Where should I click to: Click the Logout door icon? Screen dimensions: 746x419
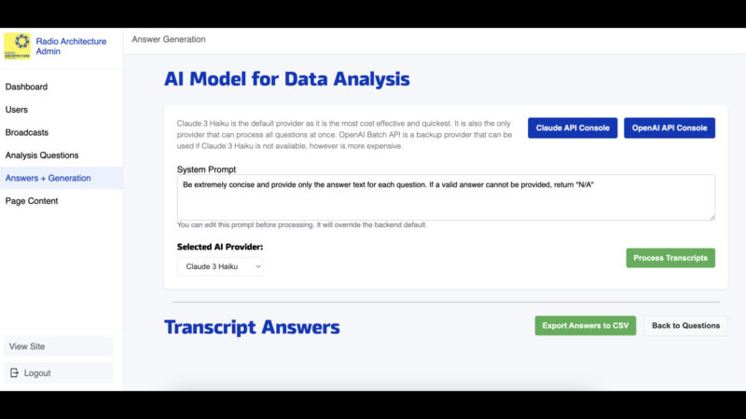pyautogui.click(x=14, y=372)
